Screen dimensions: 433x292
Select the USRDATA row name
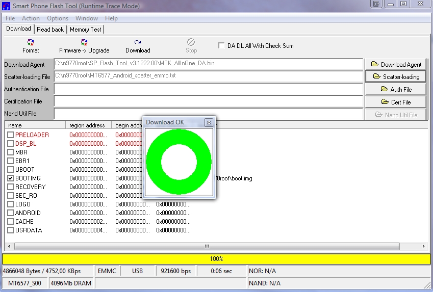tap(29, 230)
